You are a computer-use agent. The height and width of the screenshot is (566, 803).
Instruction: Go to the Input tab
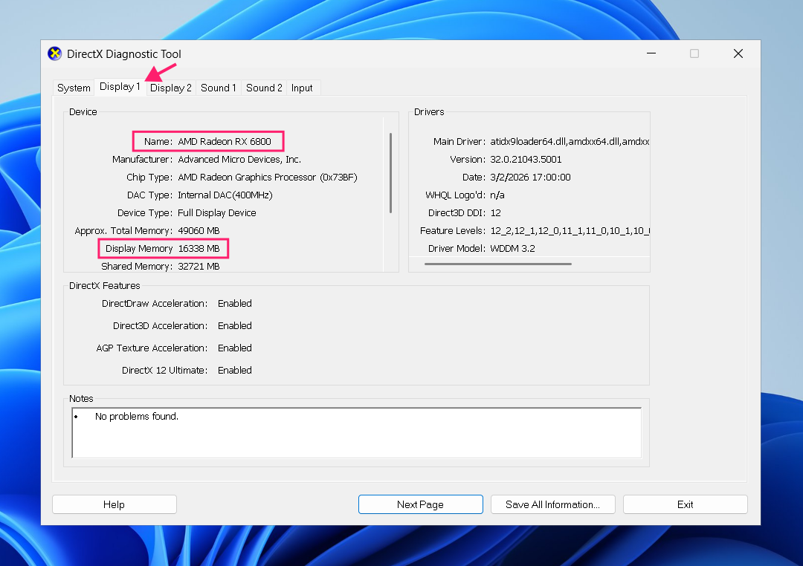pos(302,88)
